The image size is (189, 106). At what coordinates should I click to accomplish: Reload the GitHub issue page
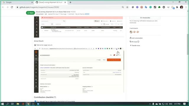coord(12,7)
